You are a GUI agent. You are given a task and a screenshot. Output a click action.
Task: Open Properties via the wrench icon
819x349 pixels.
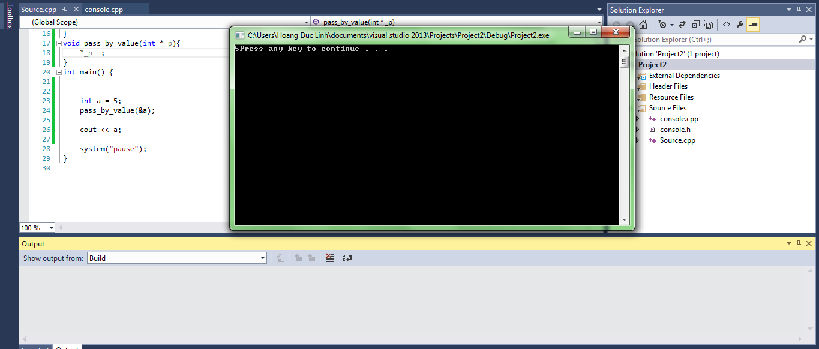pyautogui.click(x=740, y=25)
